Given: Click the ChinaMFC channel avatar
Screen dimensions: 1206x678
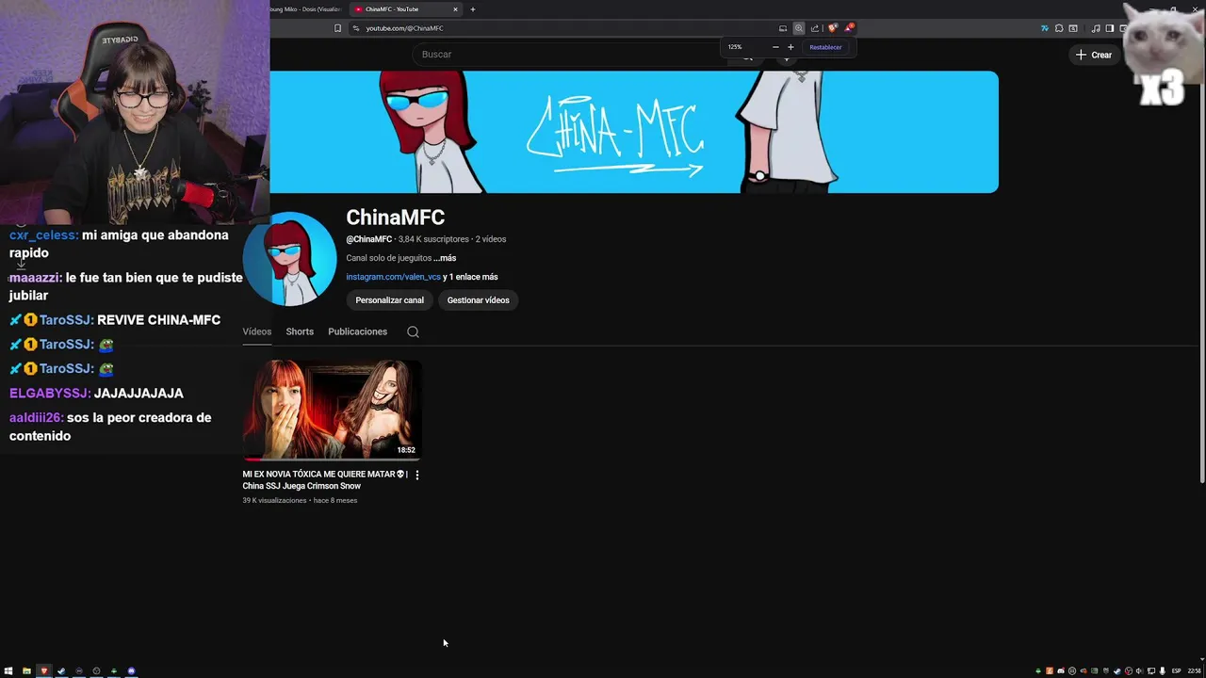Looking at the screenshot, I should [x=289, y=259].
